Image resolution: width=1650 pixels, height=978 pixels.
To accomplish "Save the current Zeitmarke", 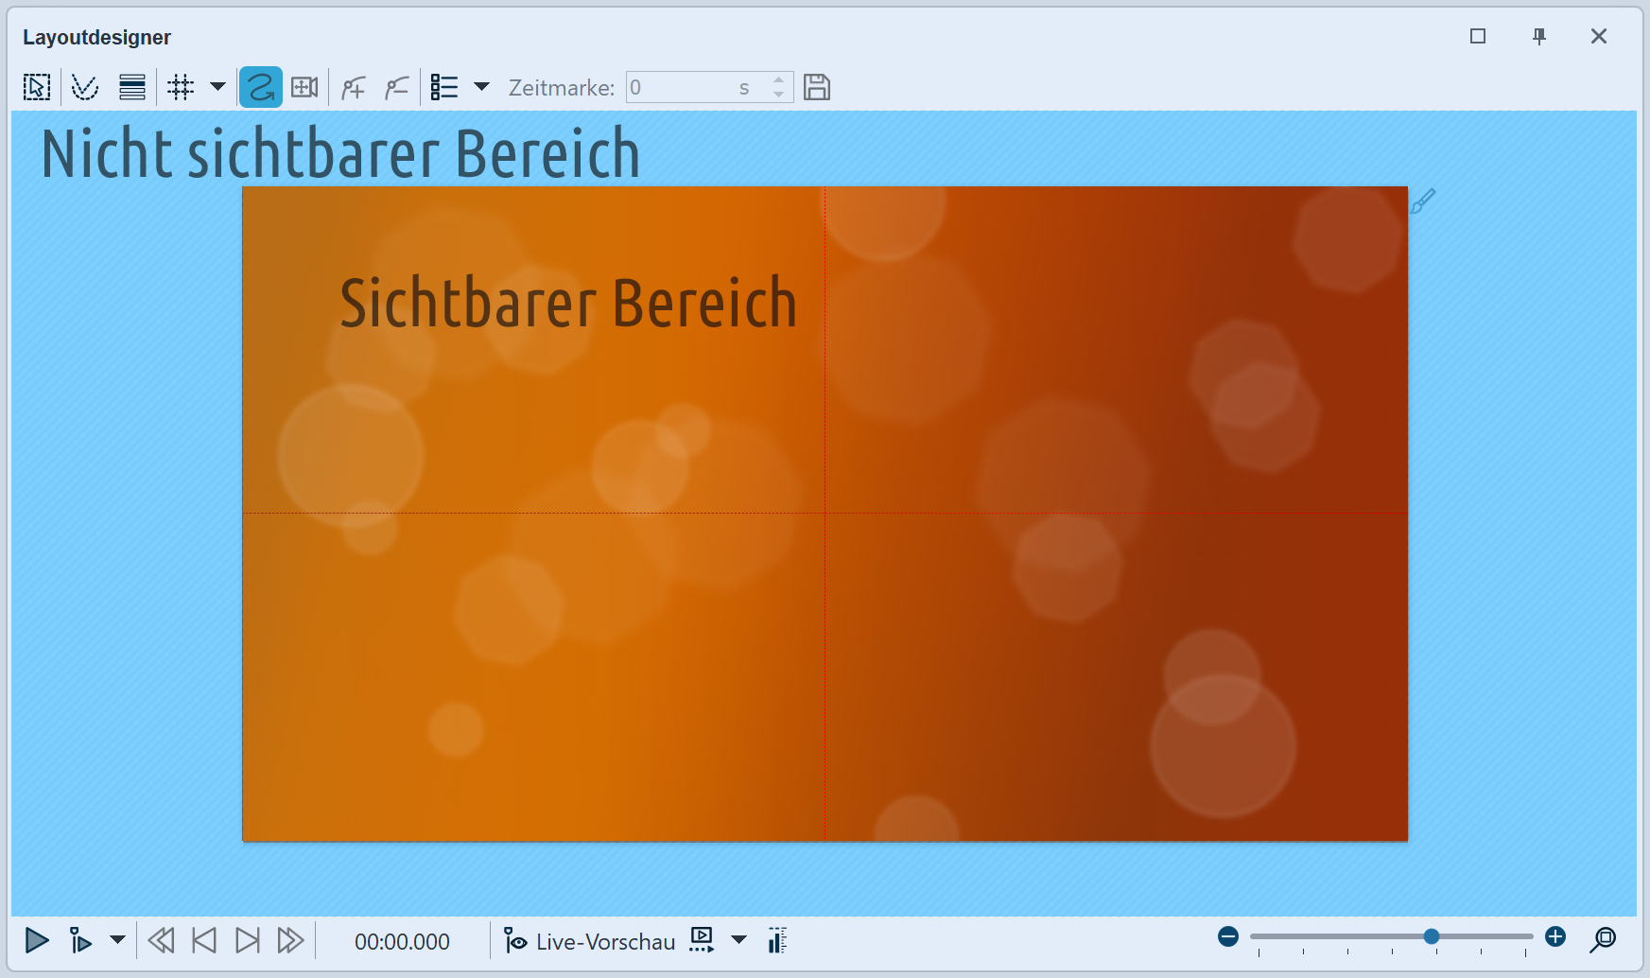I will 817,87.
